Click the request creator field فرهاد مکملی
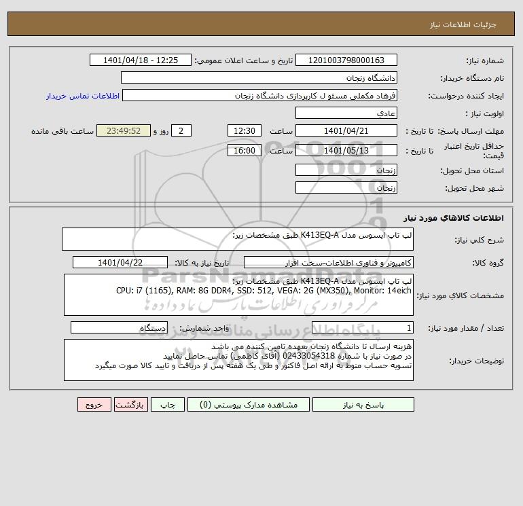 (x=259, y=95)
